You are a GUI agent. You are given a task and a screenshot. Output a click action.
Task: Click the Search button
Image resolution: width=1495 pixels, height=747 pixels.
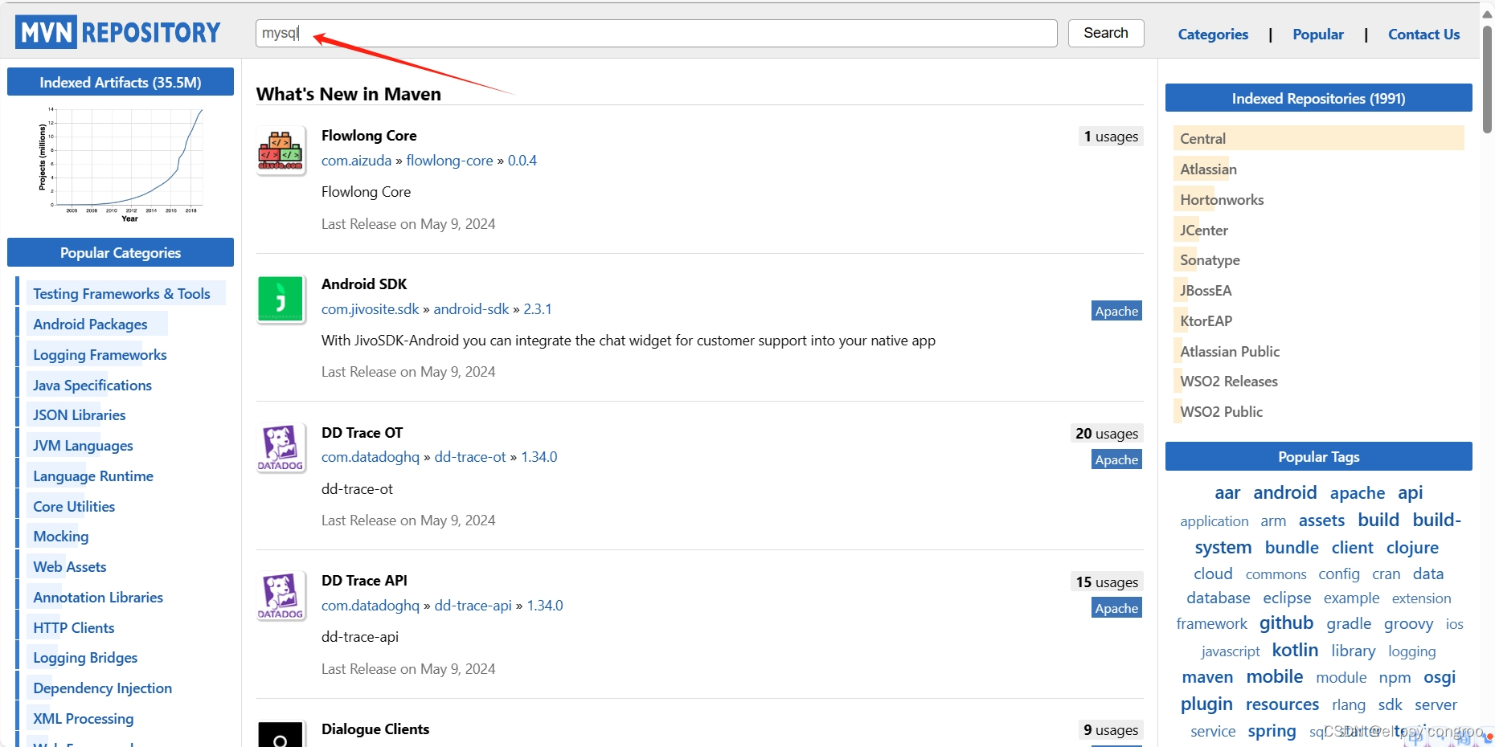[x=1106, y=33]
